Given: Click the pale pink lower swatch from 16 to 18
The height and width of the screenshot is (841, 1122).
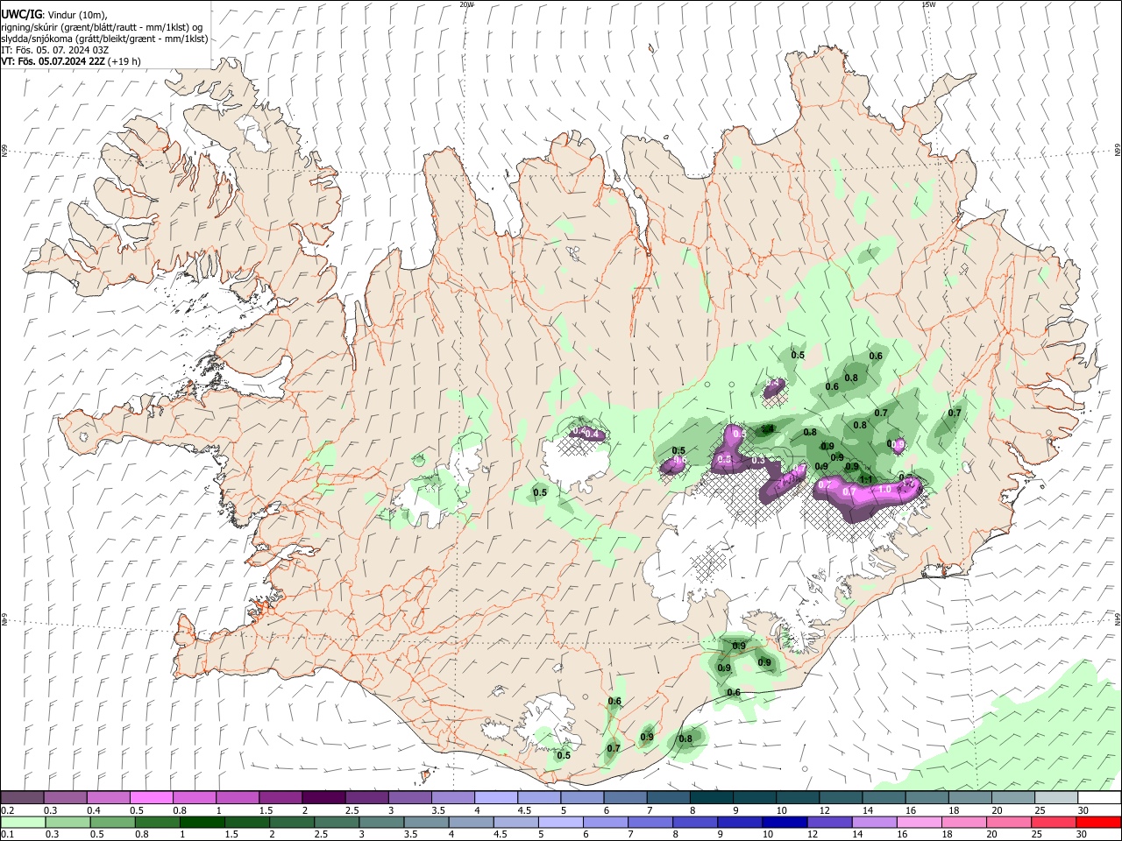Looking at the screenshot, I should coord(918,822).
